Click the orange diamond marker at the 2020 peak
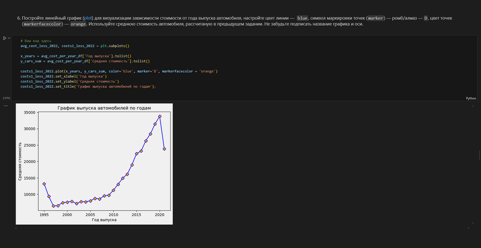481x248 pixels. 160,116
